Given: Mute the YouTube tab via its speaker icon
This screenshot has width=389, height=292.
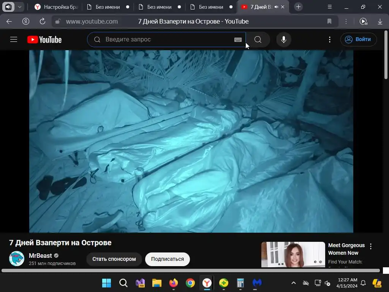Looking at the screenshot, I should pos(277,7).
